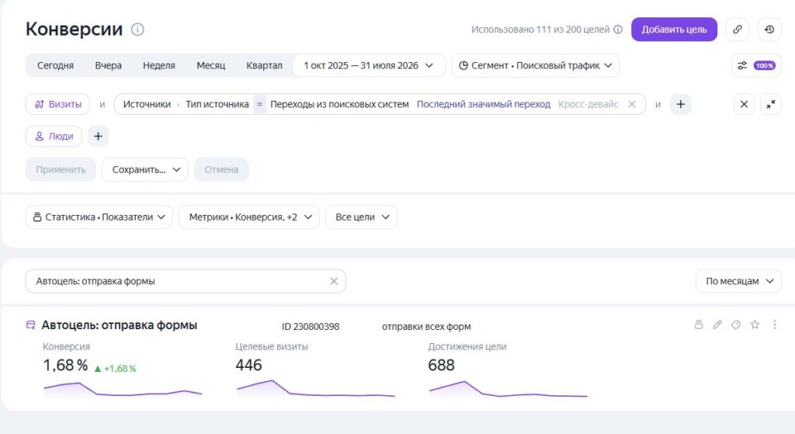Image resolution: width=795 pixels, height=434 pixels.
Task: Click the Визиты segment button
Action: [57, 104]
